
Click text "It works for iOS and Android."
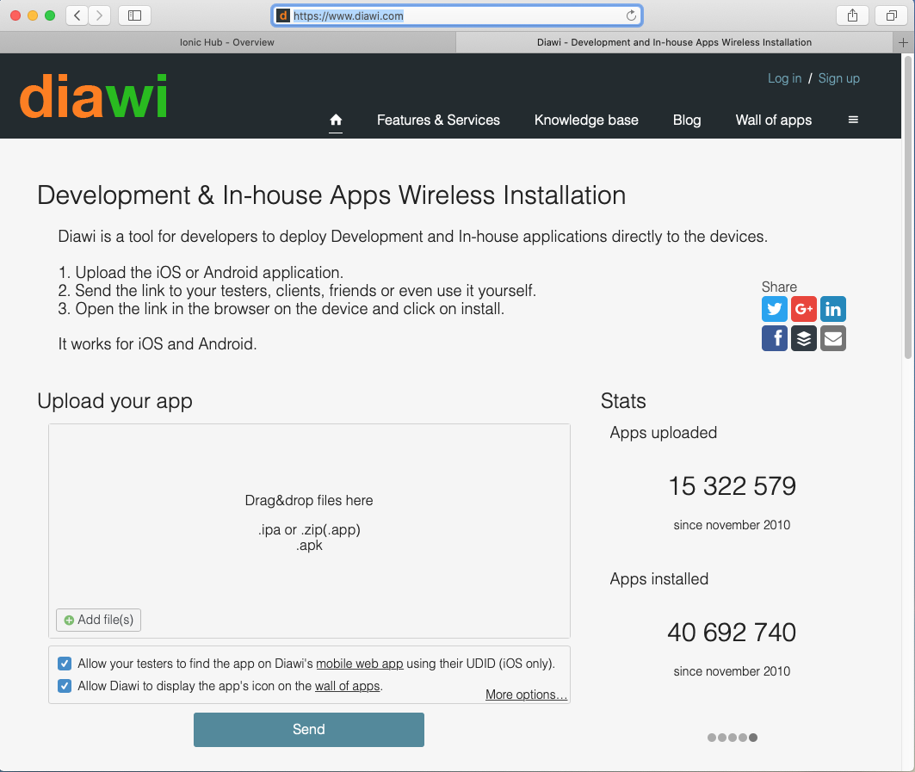pos(158,343)
